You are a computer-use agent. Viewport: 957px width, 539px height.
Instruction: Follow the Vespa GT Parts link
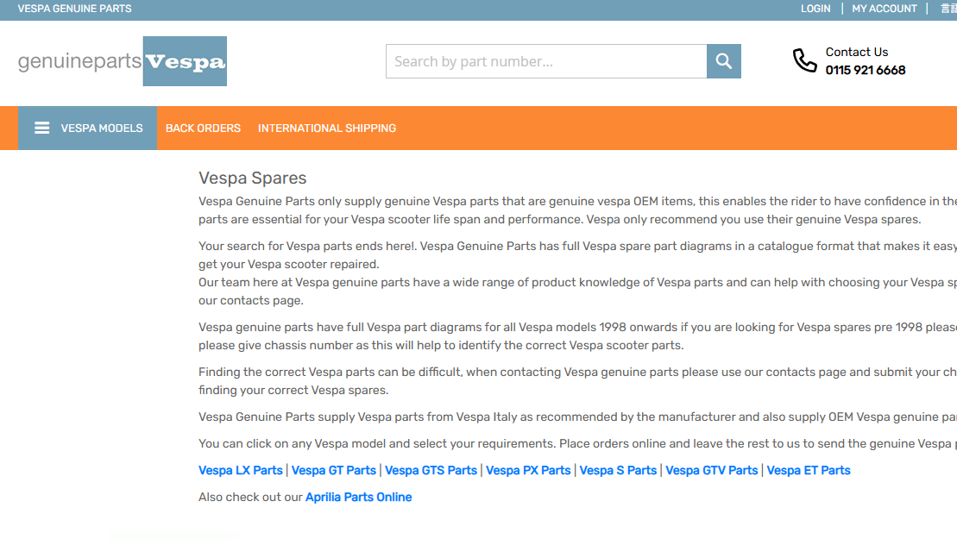[334, 470]
